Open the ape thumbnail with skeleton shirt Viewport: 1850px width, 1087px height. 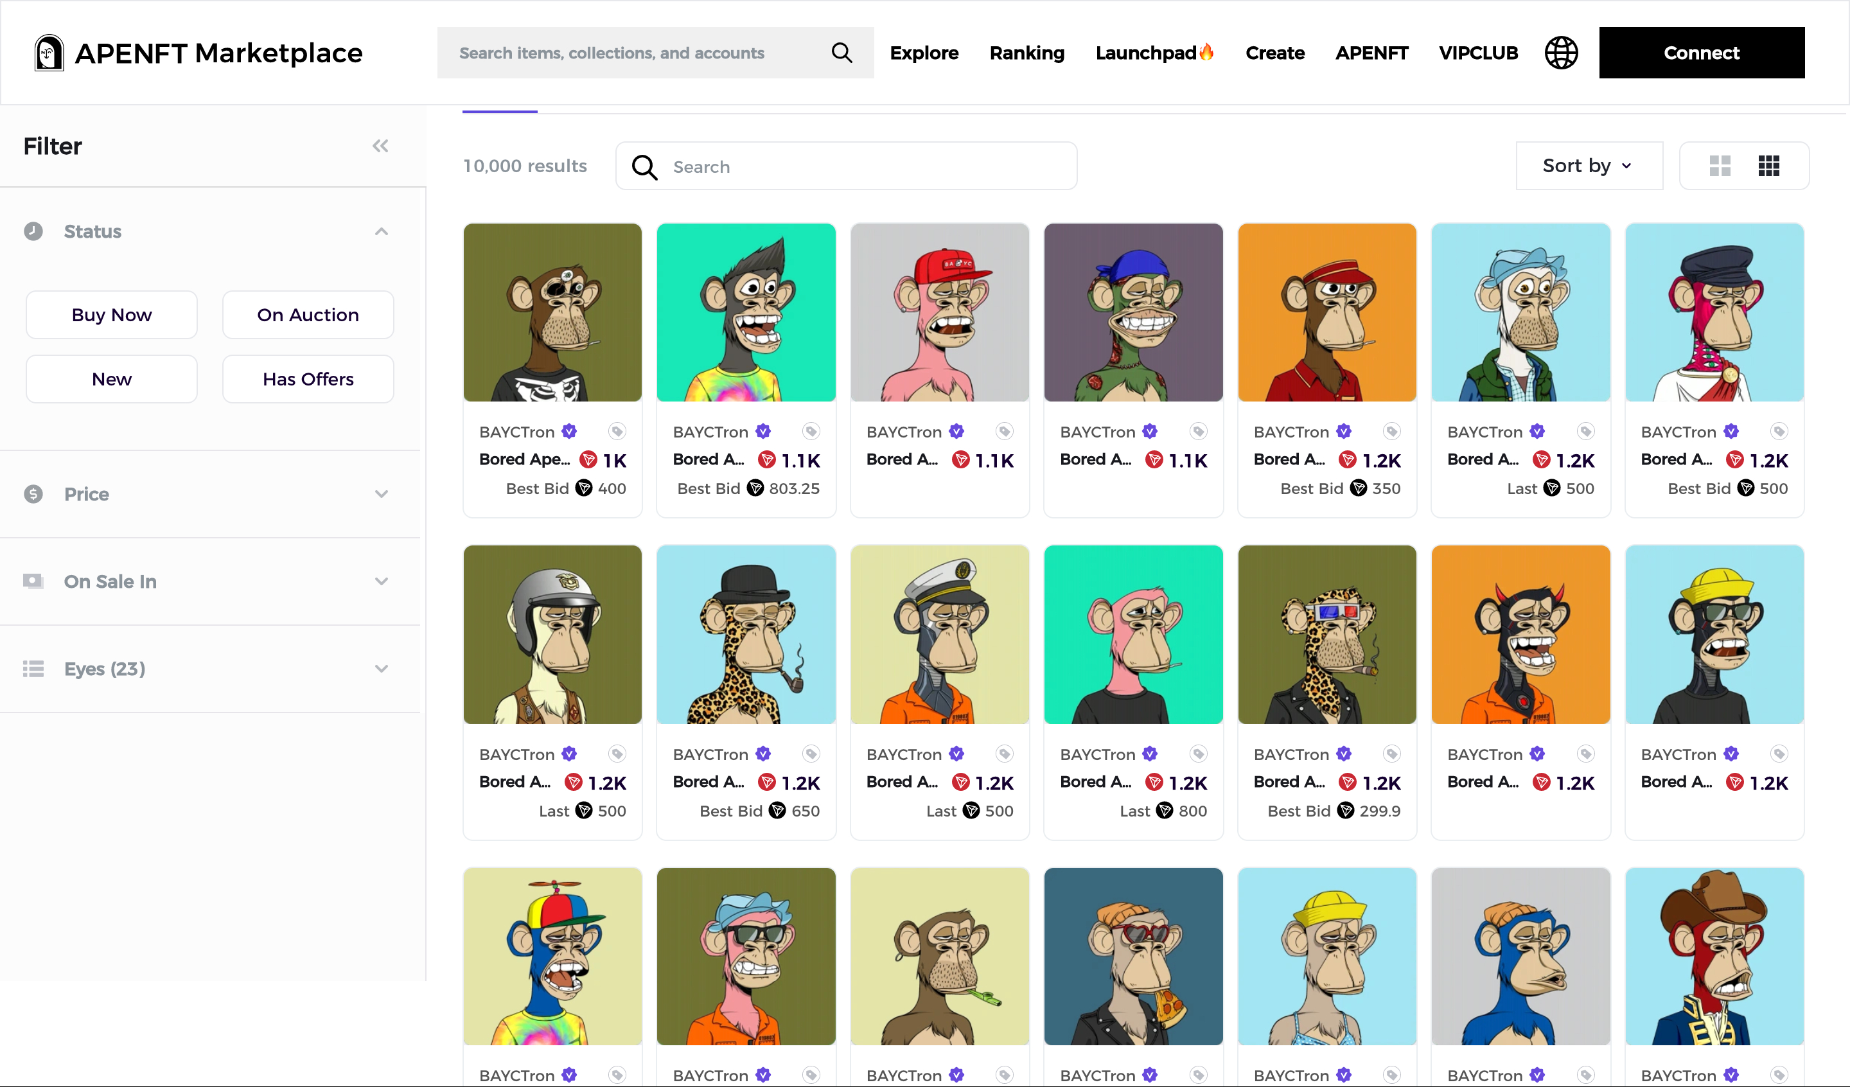click(x=553, y=313)
